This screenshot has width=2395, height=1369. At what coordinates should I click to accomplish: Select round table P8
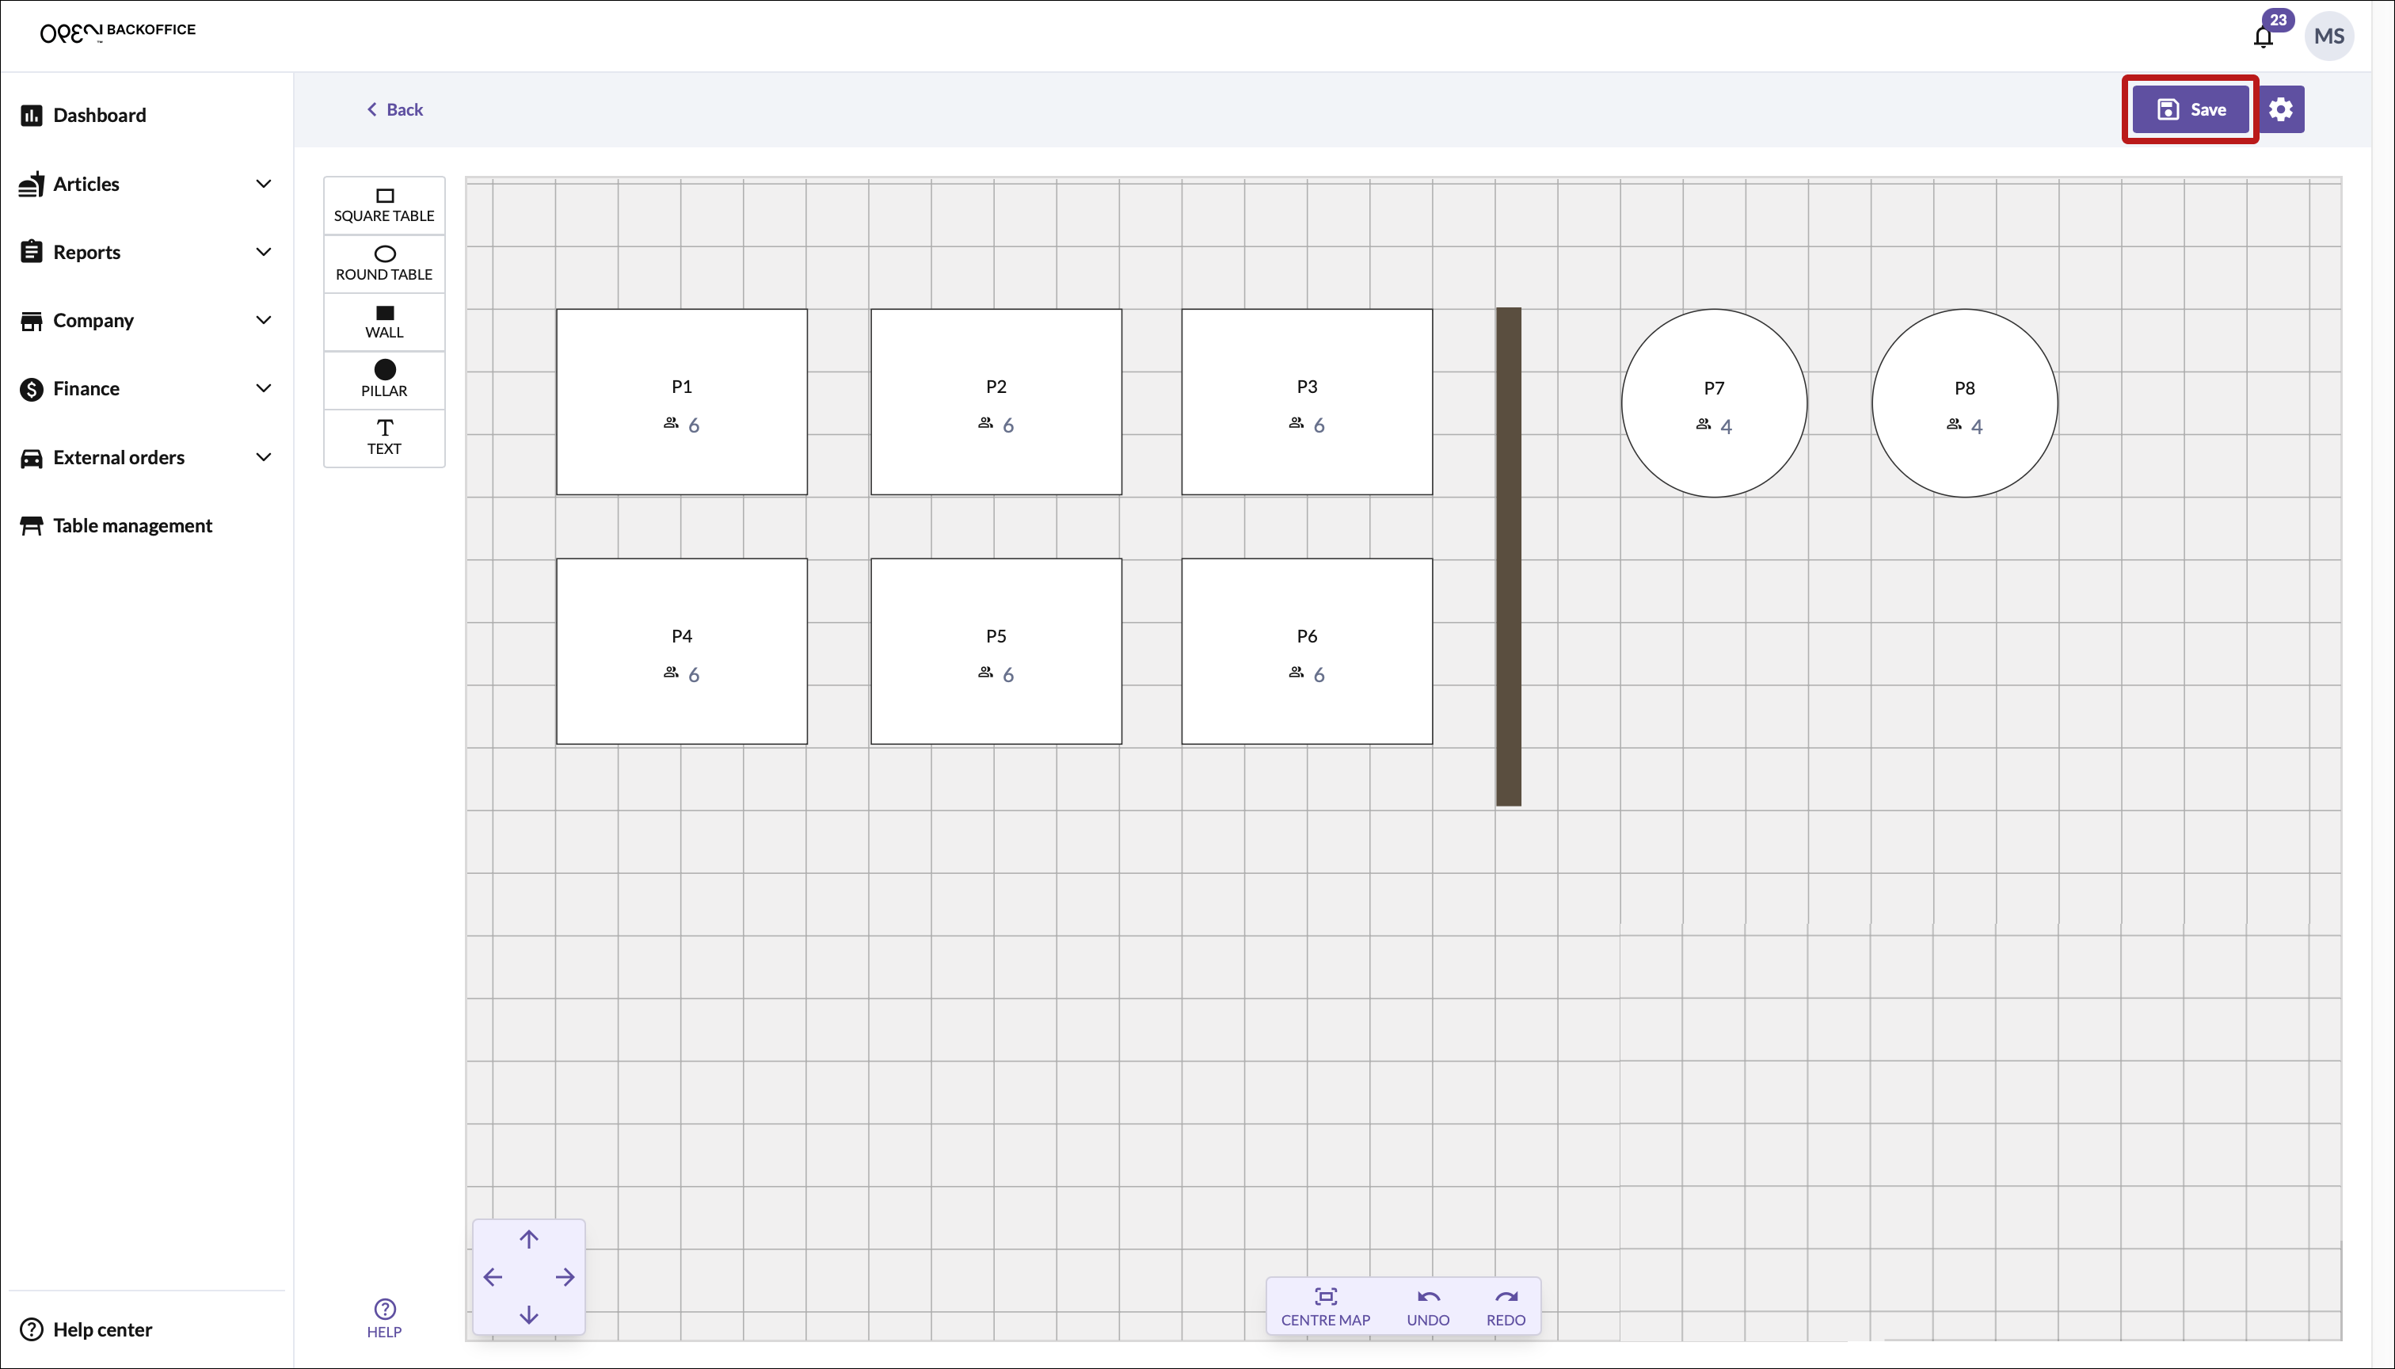click(x=1964, y=402)
